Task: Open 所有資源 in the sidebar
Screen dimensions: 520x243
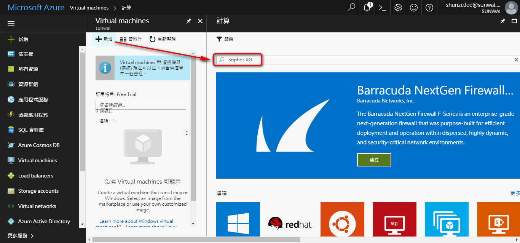Action: (x=40, y=69)
